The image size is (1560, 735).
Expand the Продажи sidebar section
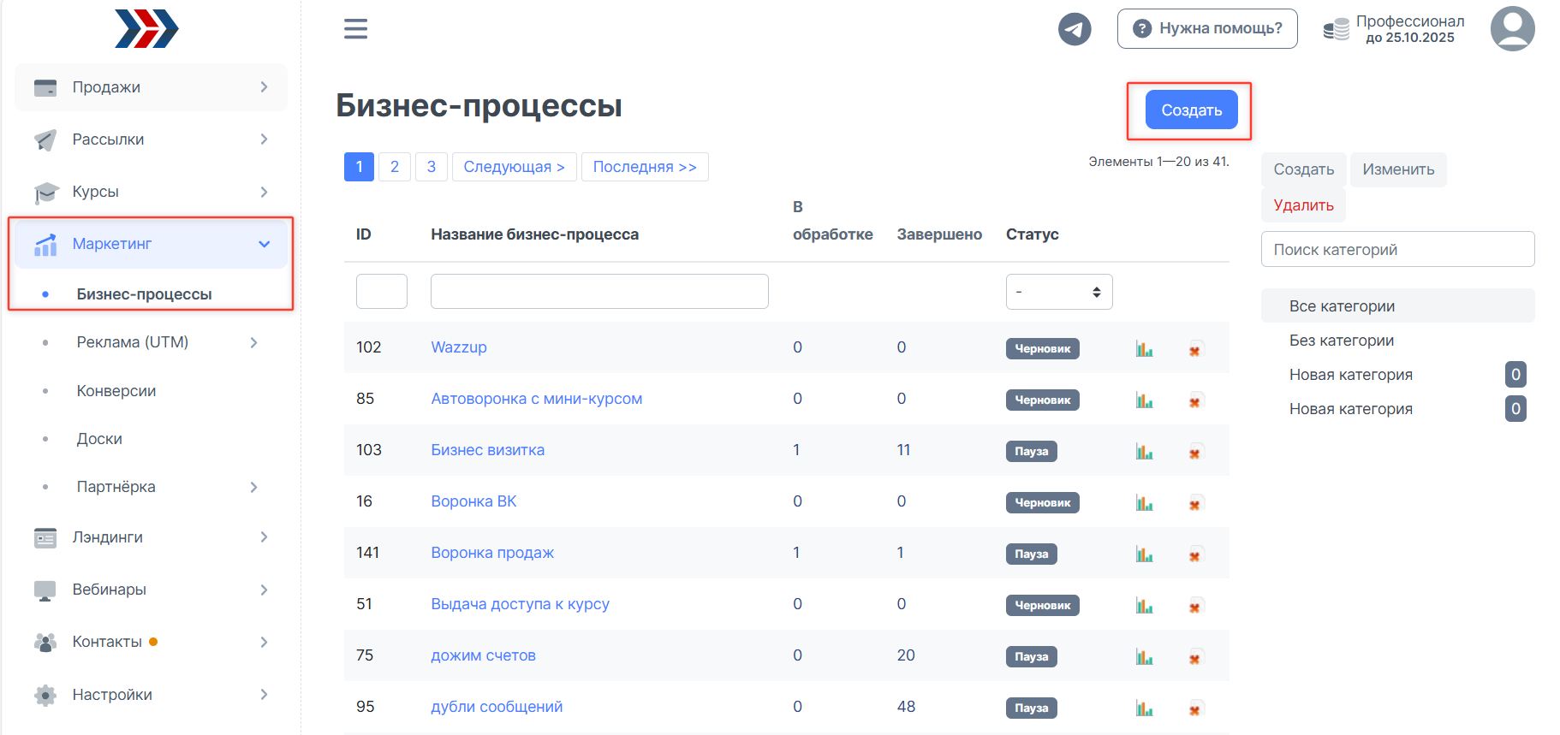coord(151,87)
